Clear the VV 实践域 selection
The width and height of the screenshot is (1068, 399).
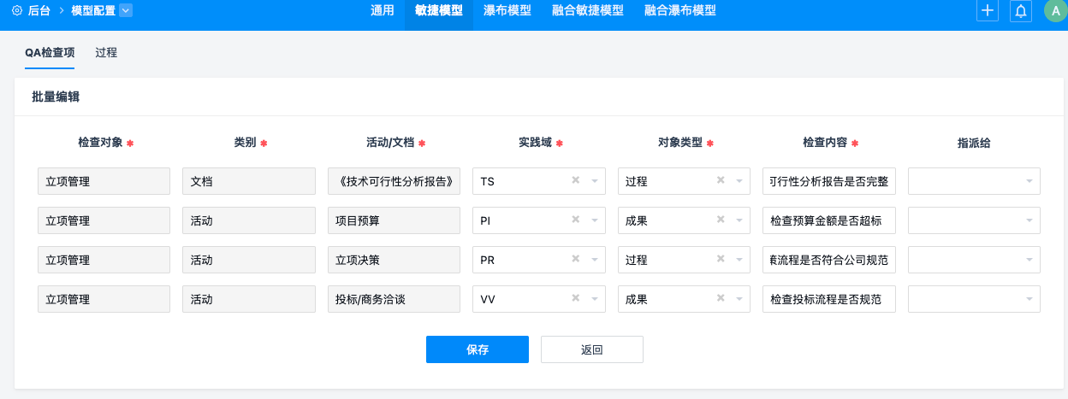pyautogui.click(x=576, y=299)
